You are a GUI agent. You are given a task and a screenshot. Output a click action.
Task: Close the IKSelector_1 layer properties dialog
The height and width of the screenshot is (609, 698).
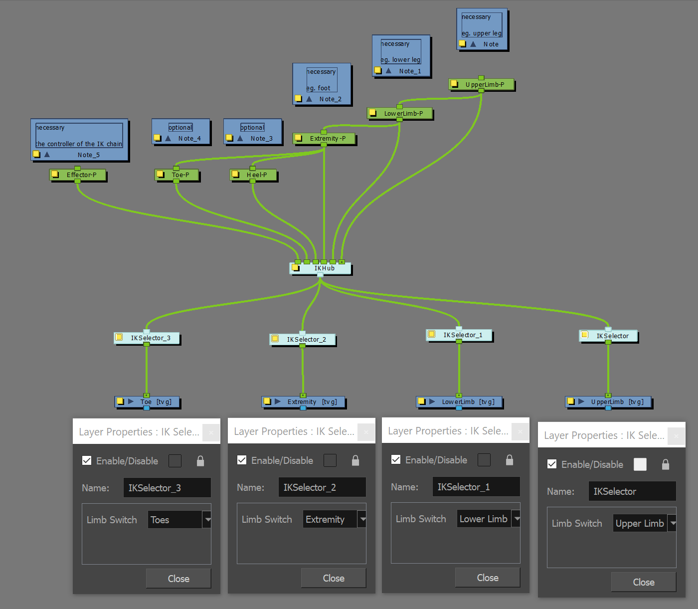click(488, 577)
